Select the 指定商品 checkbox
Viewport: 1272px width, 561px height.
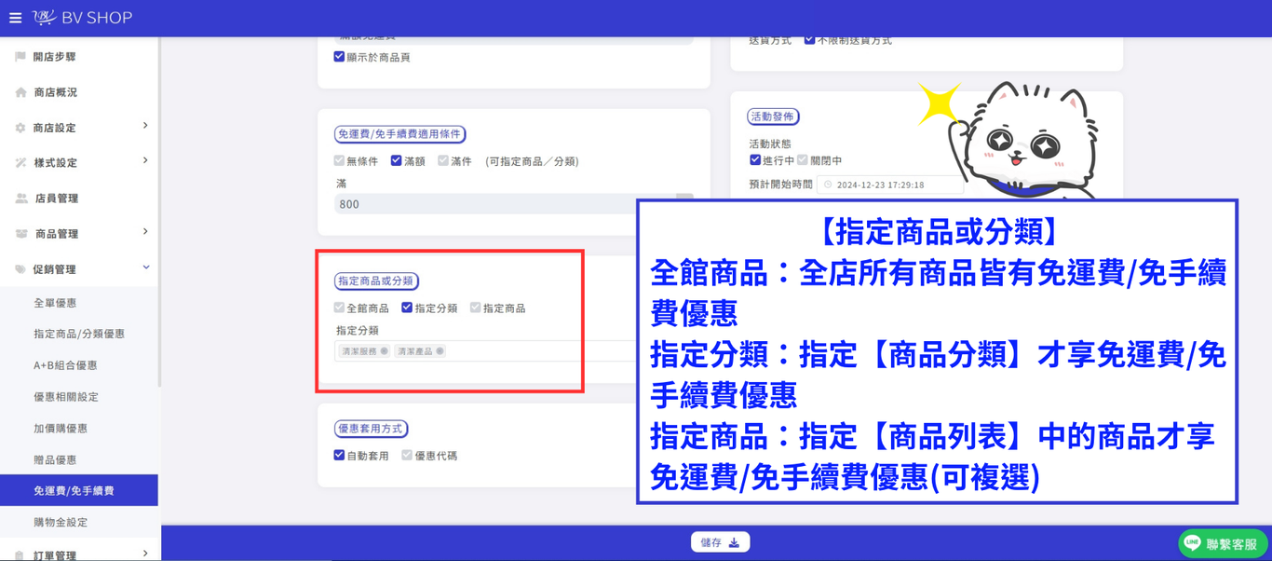pos(475,308)
